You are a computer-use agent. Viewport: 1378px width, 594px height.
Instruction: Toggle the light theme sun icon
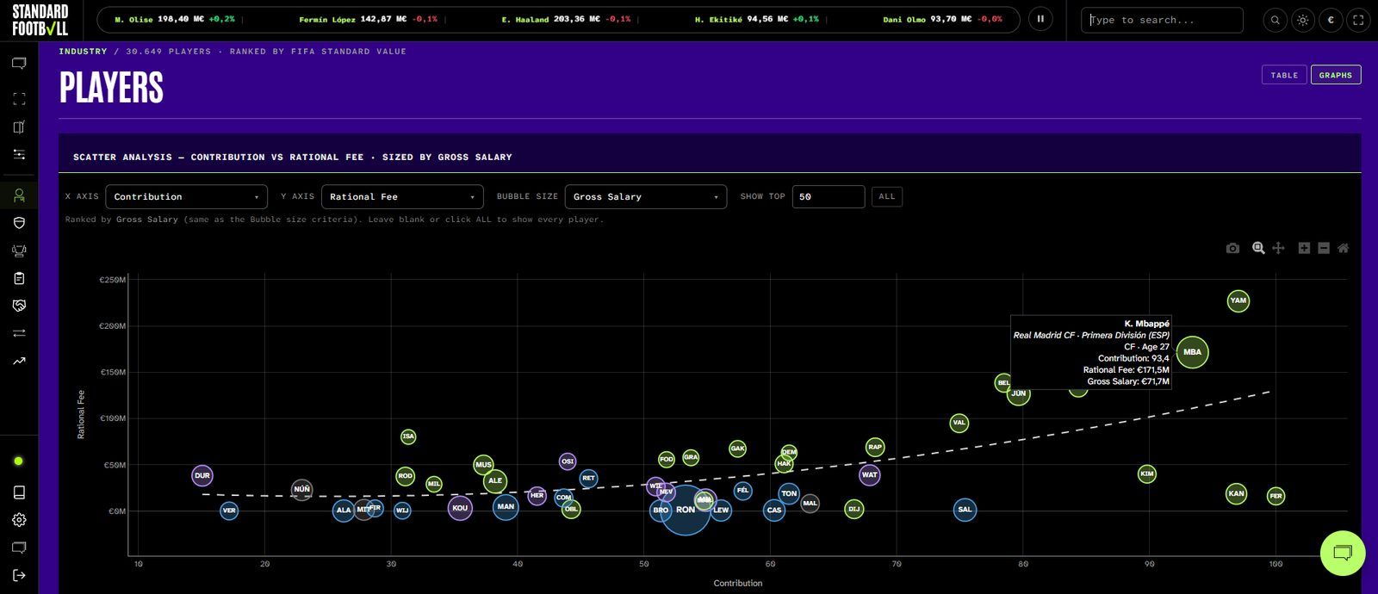tap(1303, 20)
